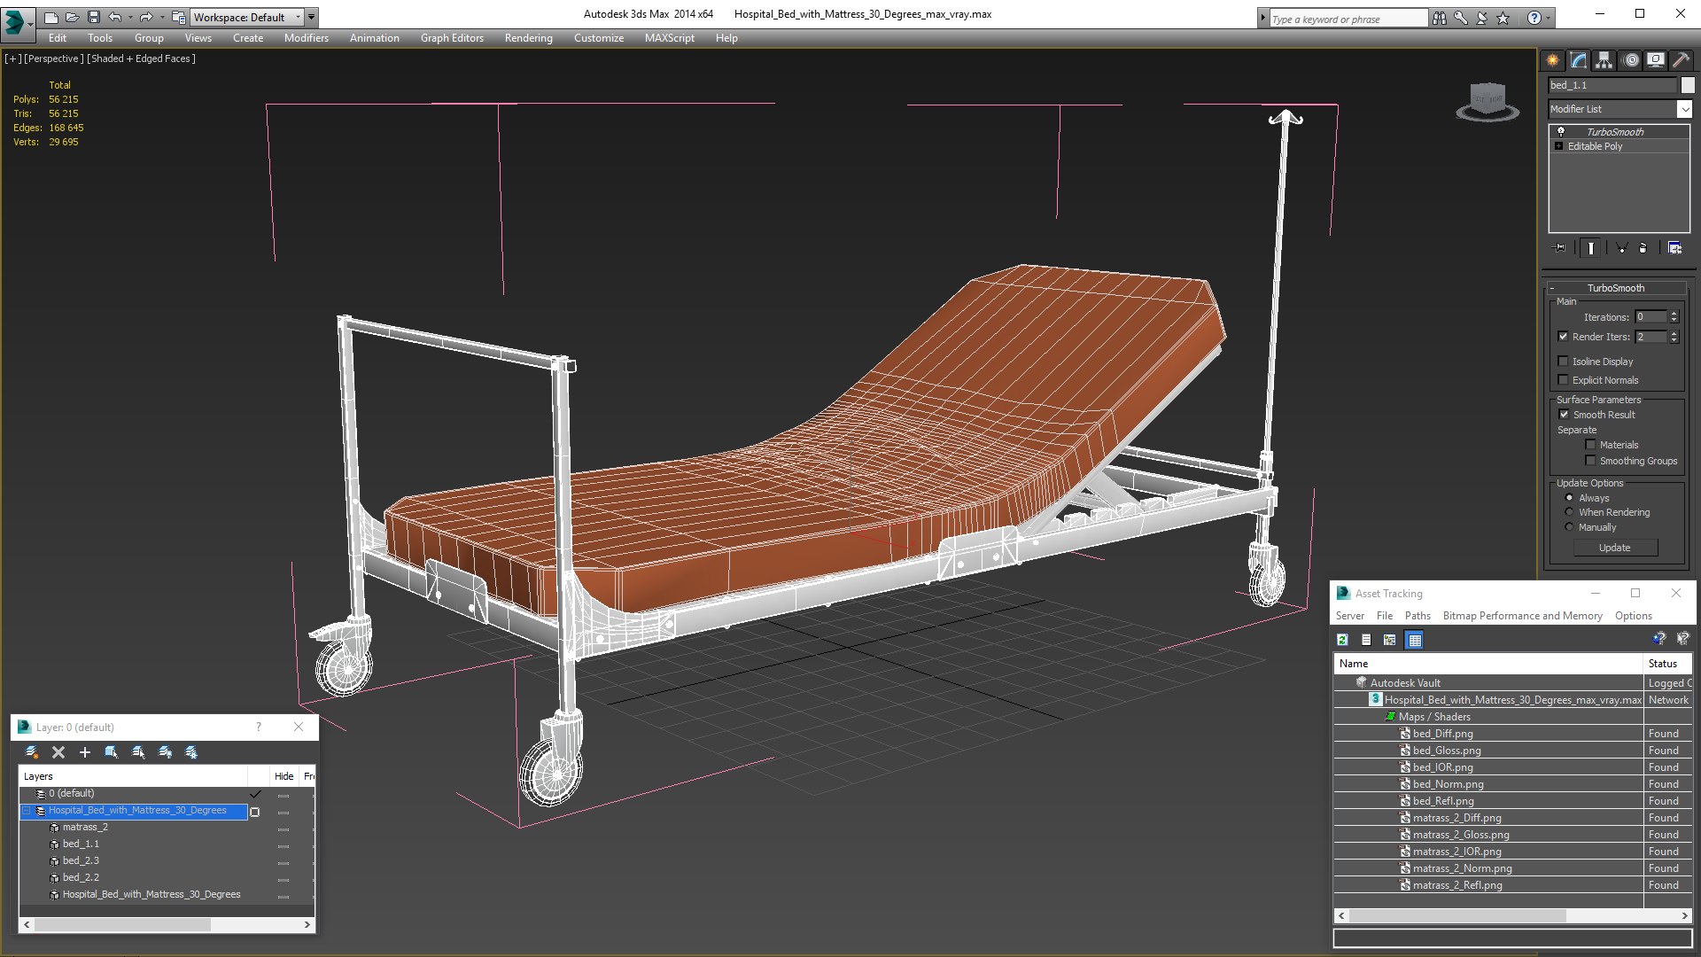This screenshot has width=1701, height=957.
Task: Select the Manually update radio button
Action: tap(1569, 527)
